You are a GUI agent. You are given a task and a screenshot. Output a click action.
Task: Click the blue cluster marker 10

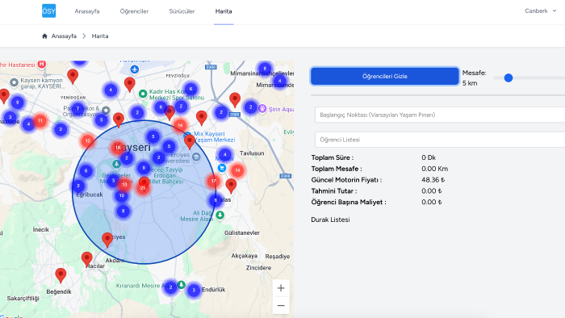[121, 195]
